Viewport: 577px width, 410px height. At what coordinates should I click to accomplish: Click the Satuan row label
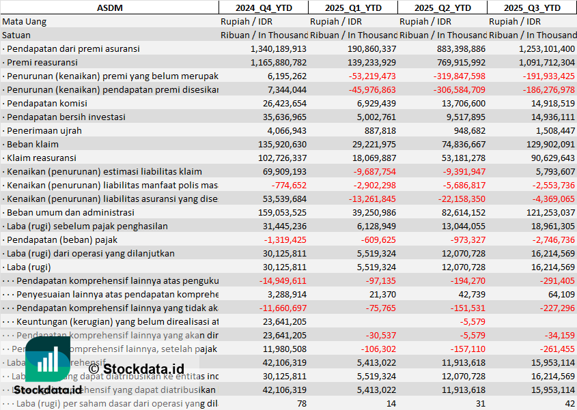(16, 35)
